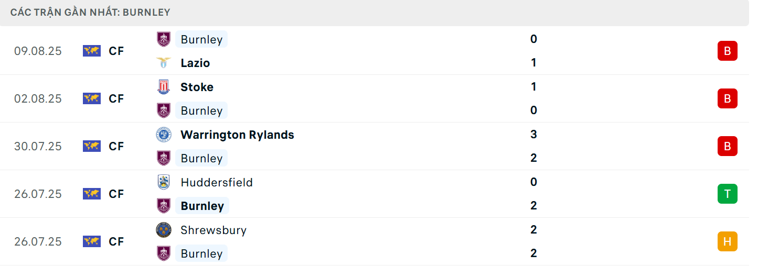Image resolution: width=758 pixels, height=277 pixels.
Task: Open the Shrewsbury team link
Action: [x=213, y=230]
